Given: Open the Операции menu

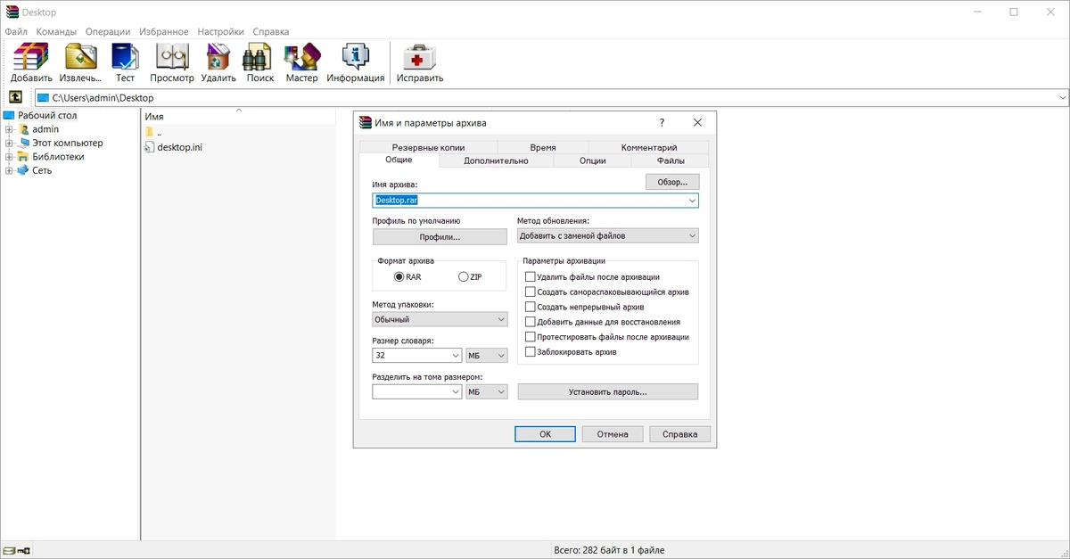Looking at the screenshot, I should 108,31.
